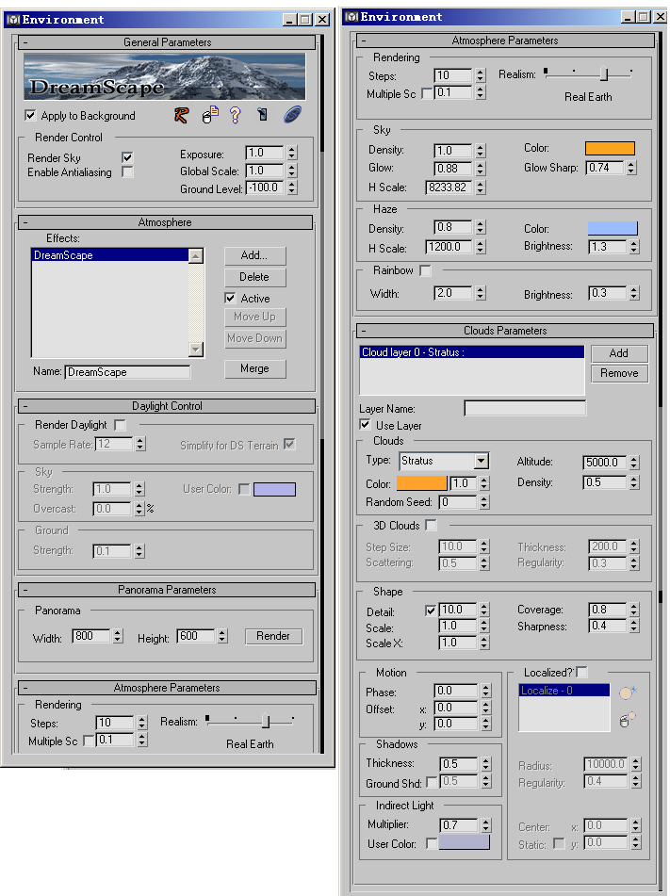670x896 pixels.
Task: Uncheck the Render Sky checkbox
Action: [127, 157]
